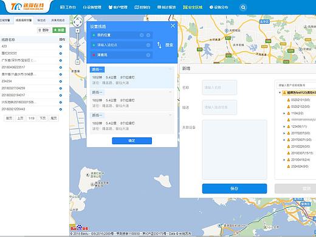Collapse the first route card arrow
This screenshot has height=237, width=316.
point(170,69)
